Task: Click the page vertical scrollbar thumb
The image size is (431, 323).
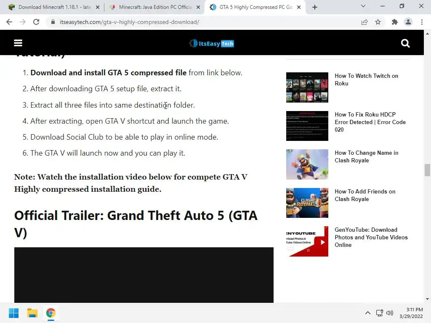Action: tap(427, 170)
